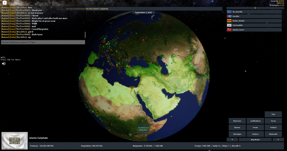
Task: Click the Cuba flag next to Duckifer
Action: click(229, 16)
